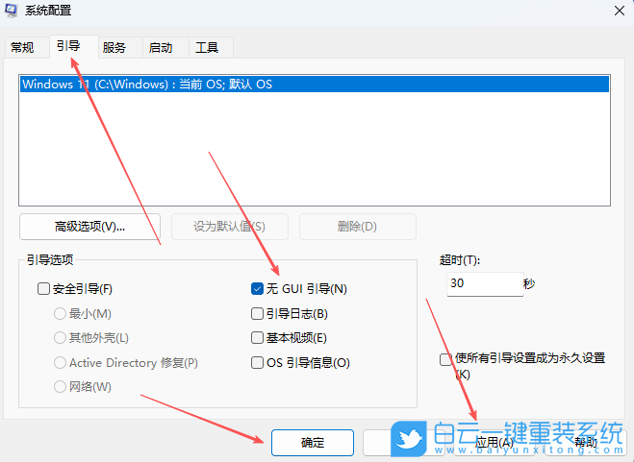Enable the 安全引导(F) checkbox
Image resolution: width=634 pixels, height=462 pixels.
(43, 289)
